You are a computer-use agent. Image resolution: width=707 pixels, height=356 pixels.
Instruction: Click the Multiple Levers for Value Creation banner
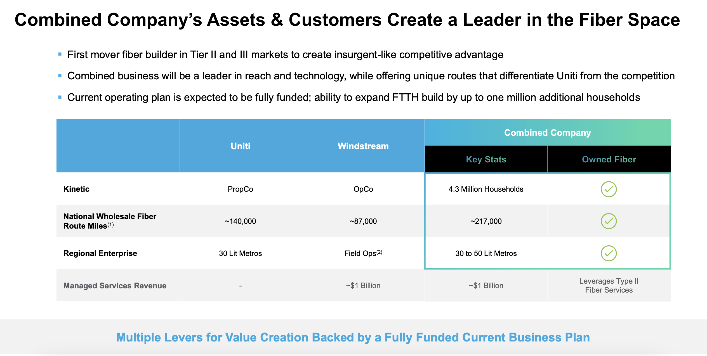(x=353, y=337)
